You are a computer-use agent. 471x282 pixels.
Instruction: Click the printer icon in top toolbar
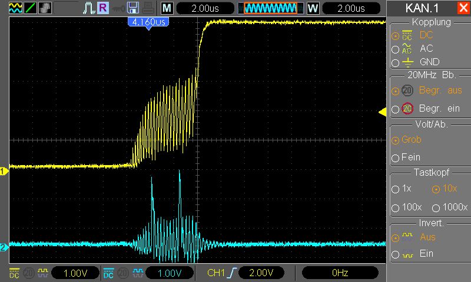[148, 8]
